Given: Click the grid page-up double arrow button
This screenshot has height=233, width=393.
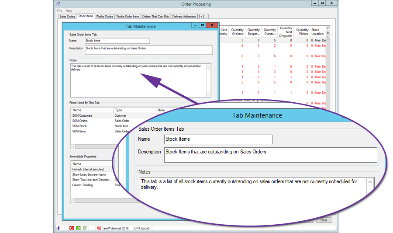Looking at the screenshot, I should coord(327,33).
